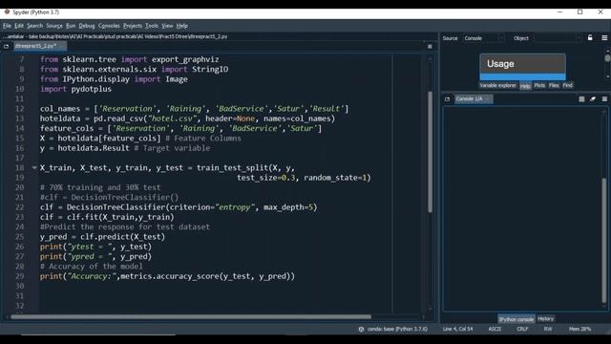The height and width of the screenshot is (344, 611).
Task: Click the Spyder app icon in title bar
Action: pos(7,12)
